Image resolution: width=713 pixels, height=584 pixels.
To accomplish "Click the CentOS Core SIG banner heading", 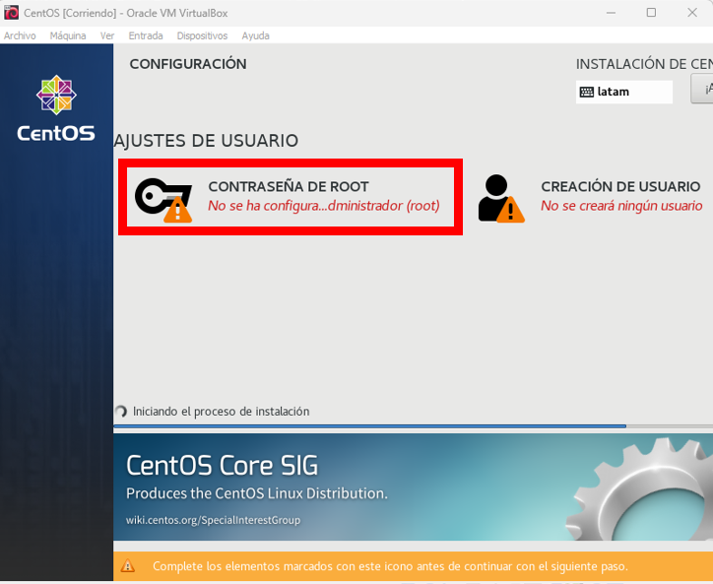I will (x=222, y=465).
